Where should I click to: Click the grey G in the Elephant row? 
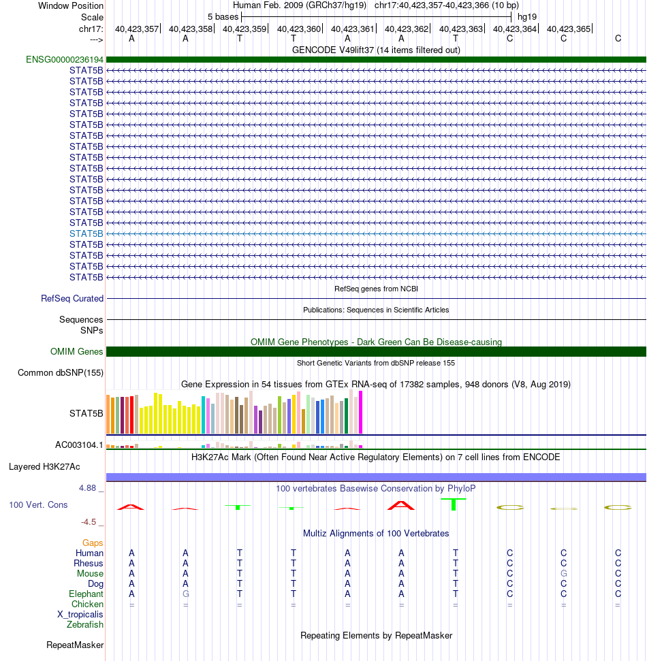pyautogui.click(x=185, y=594)
